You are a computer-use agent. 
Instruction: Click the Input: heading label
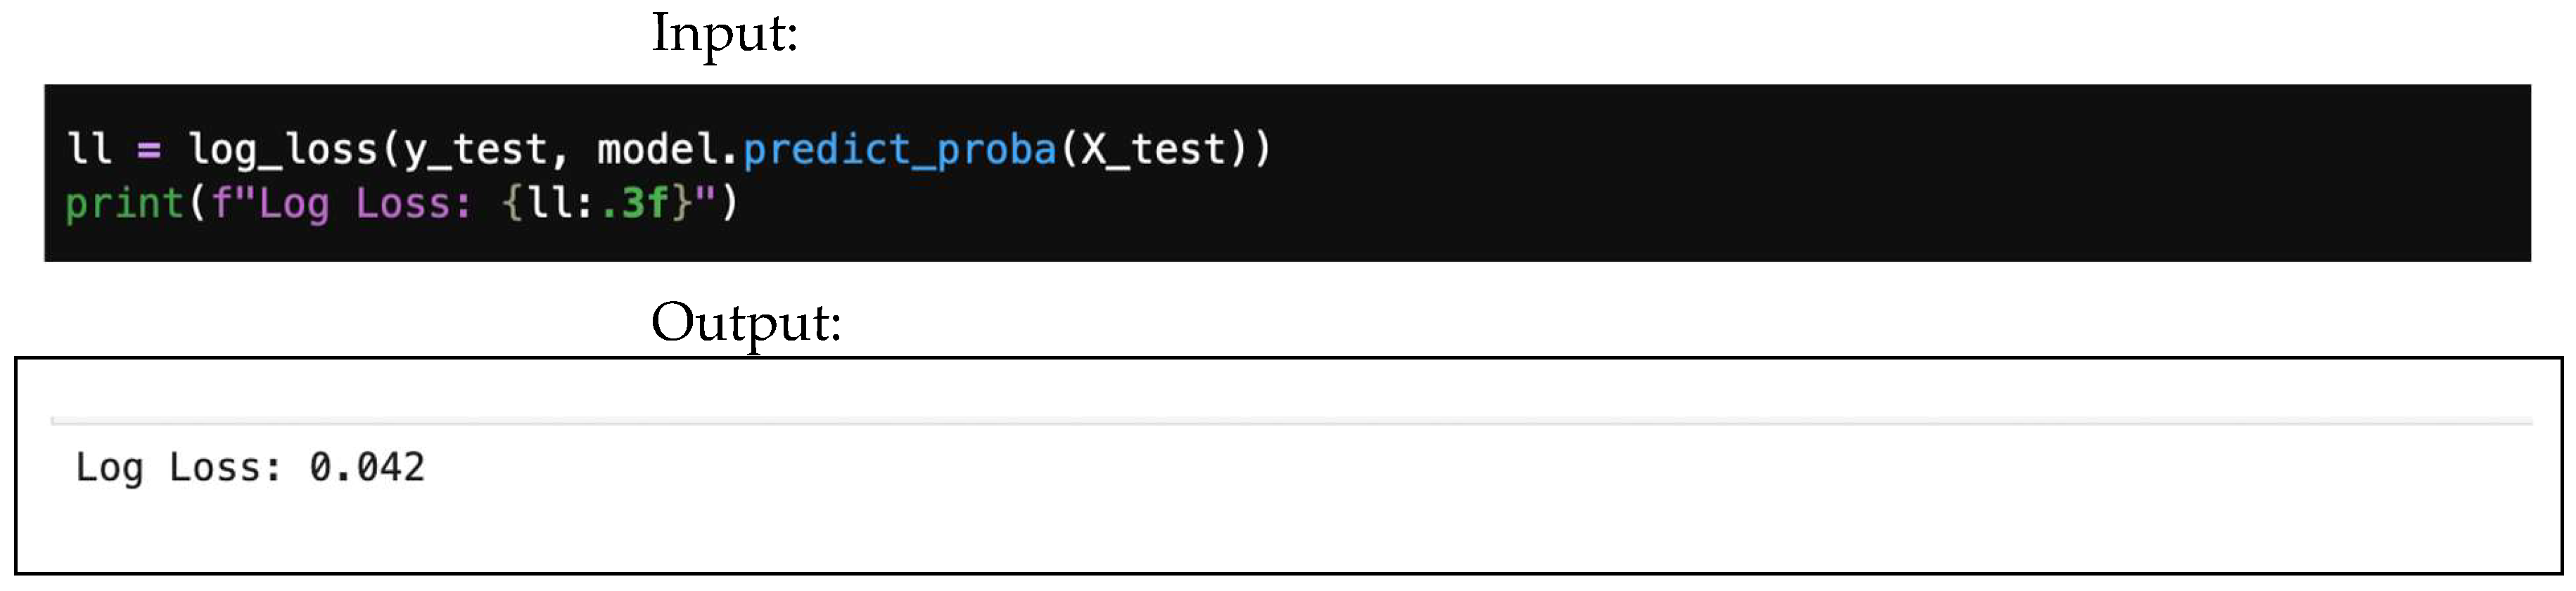point(724,33)
